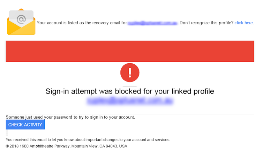
Task: Click the red exclamation alert icon
Action: coord(130,72)
